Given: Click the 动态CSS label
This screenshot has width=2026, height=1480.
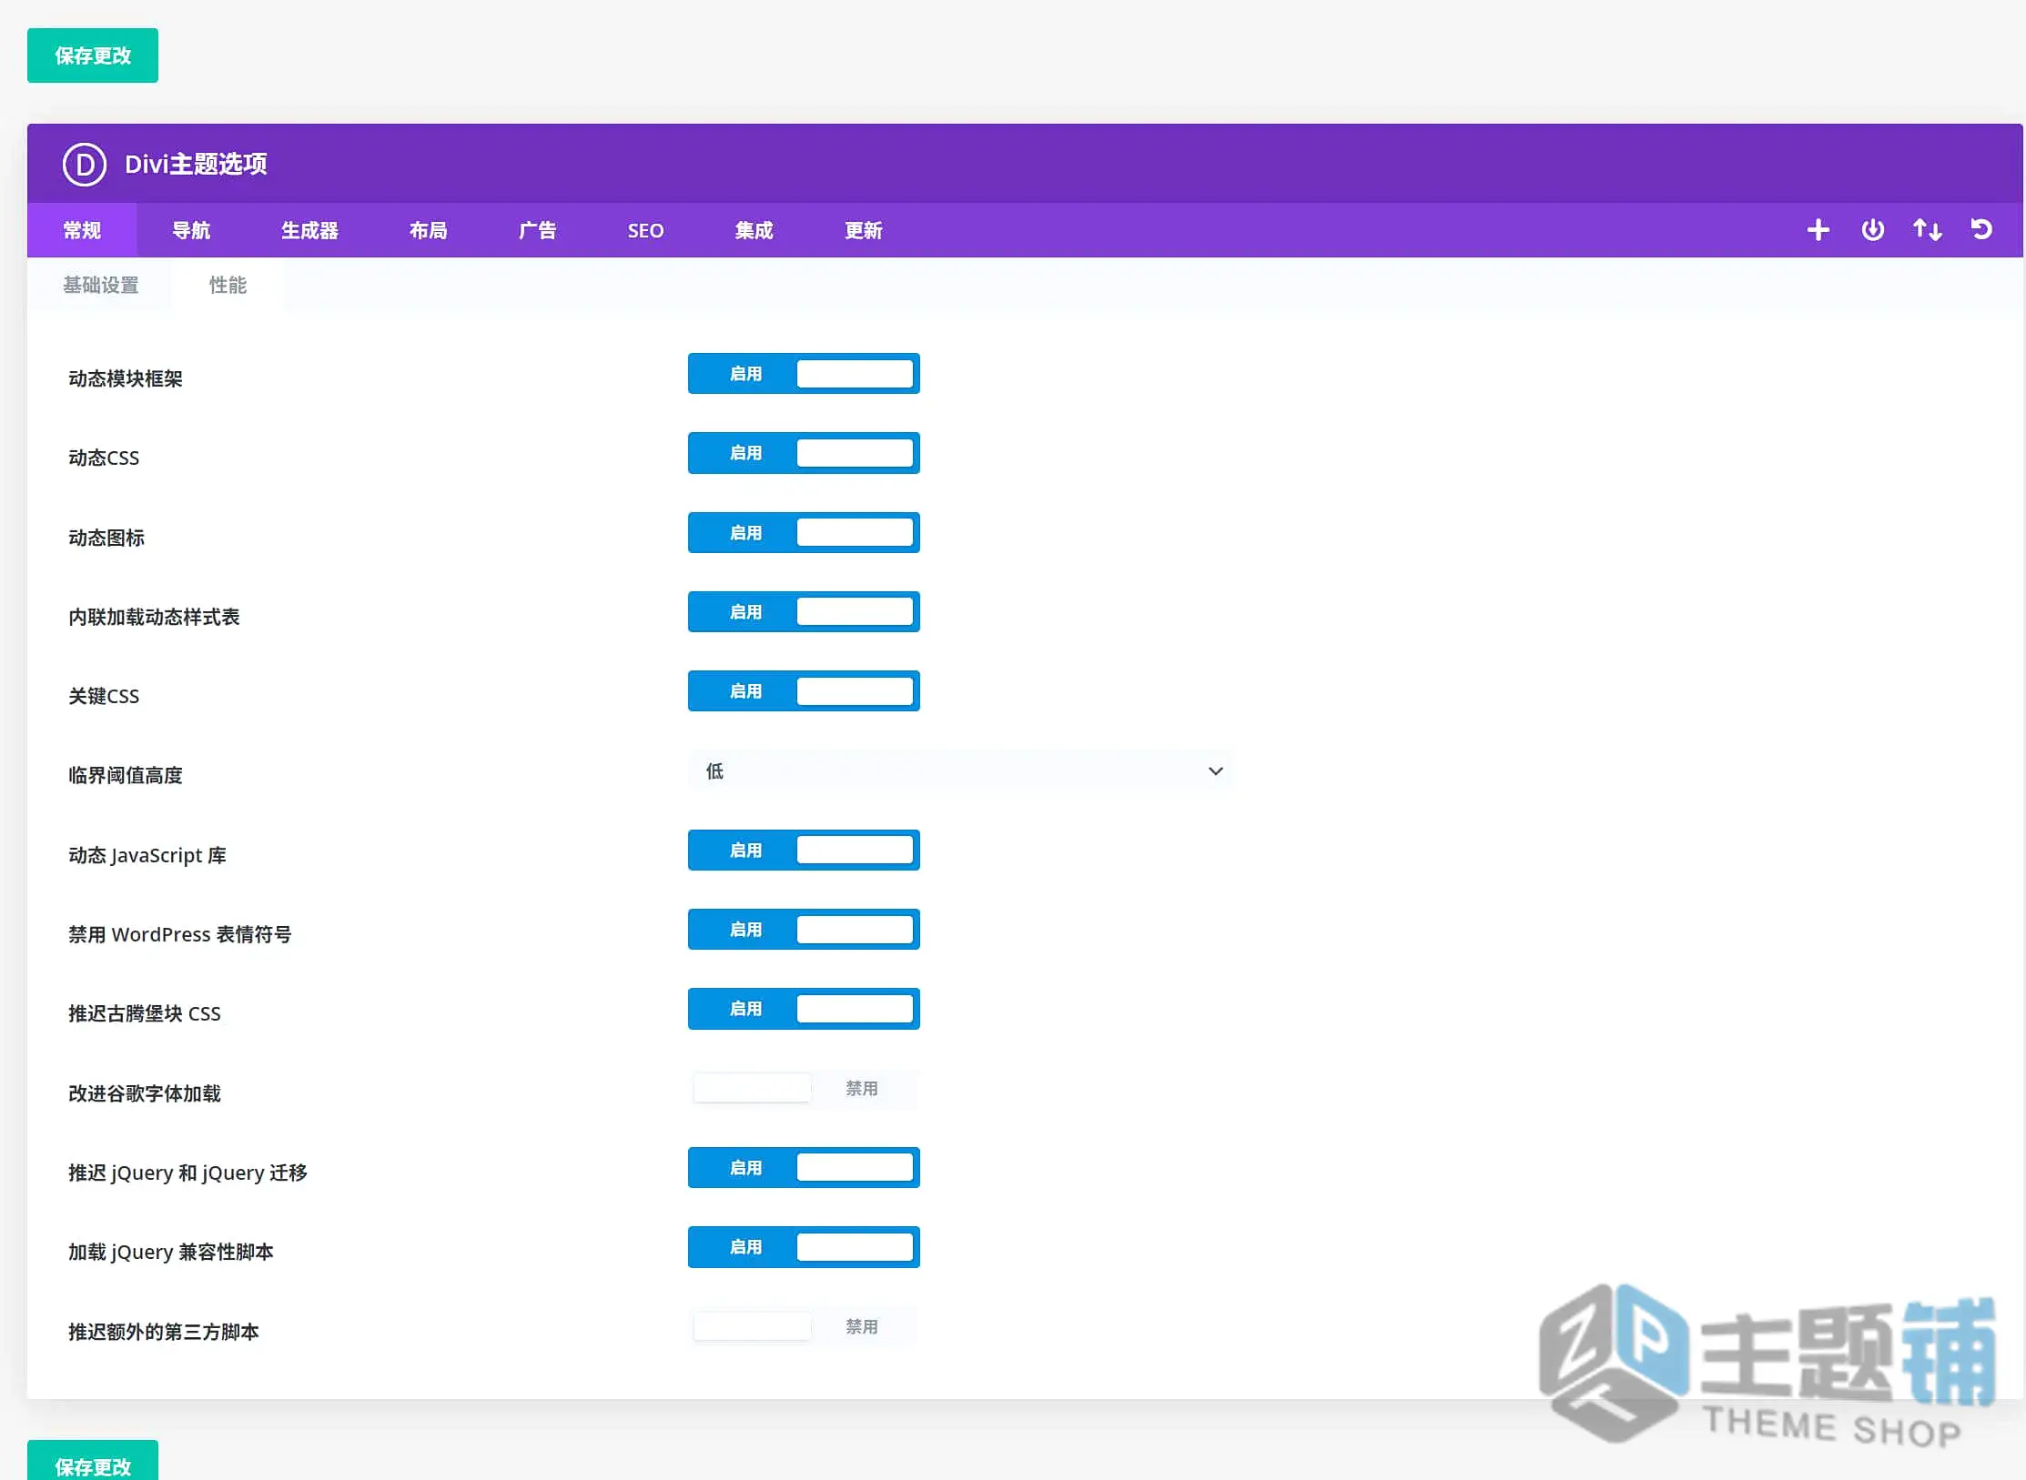Looking at the screenshot, I should tap(104, 458).
